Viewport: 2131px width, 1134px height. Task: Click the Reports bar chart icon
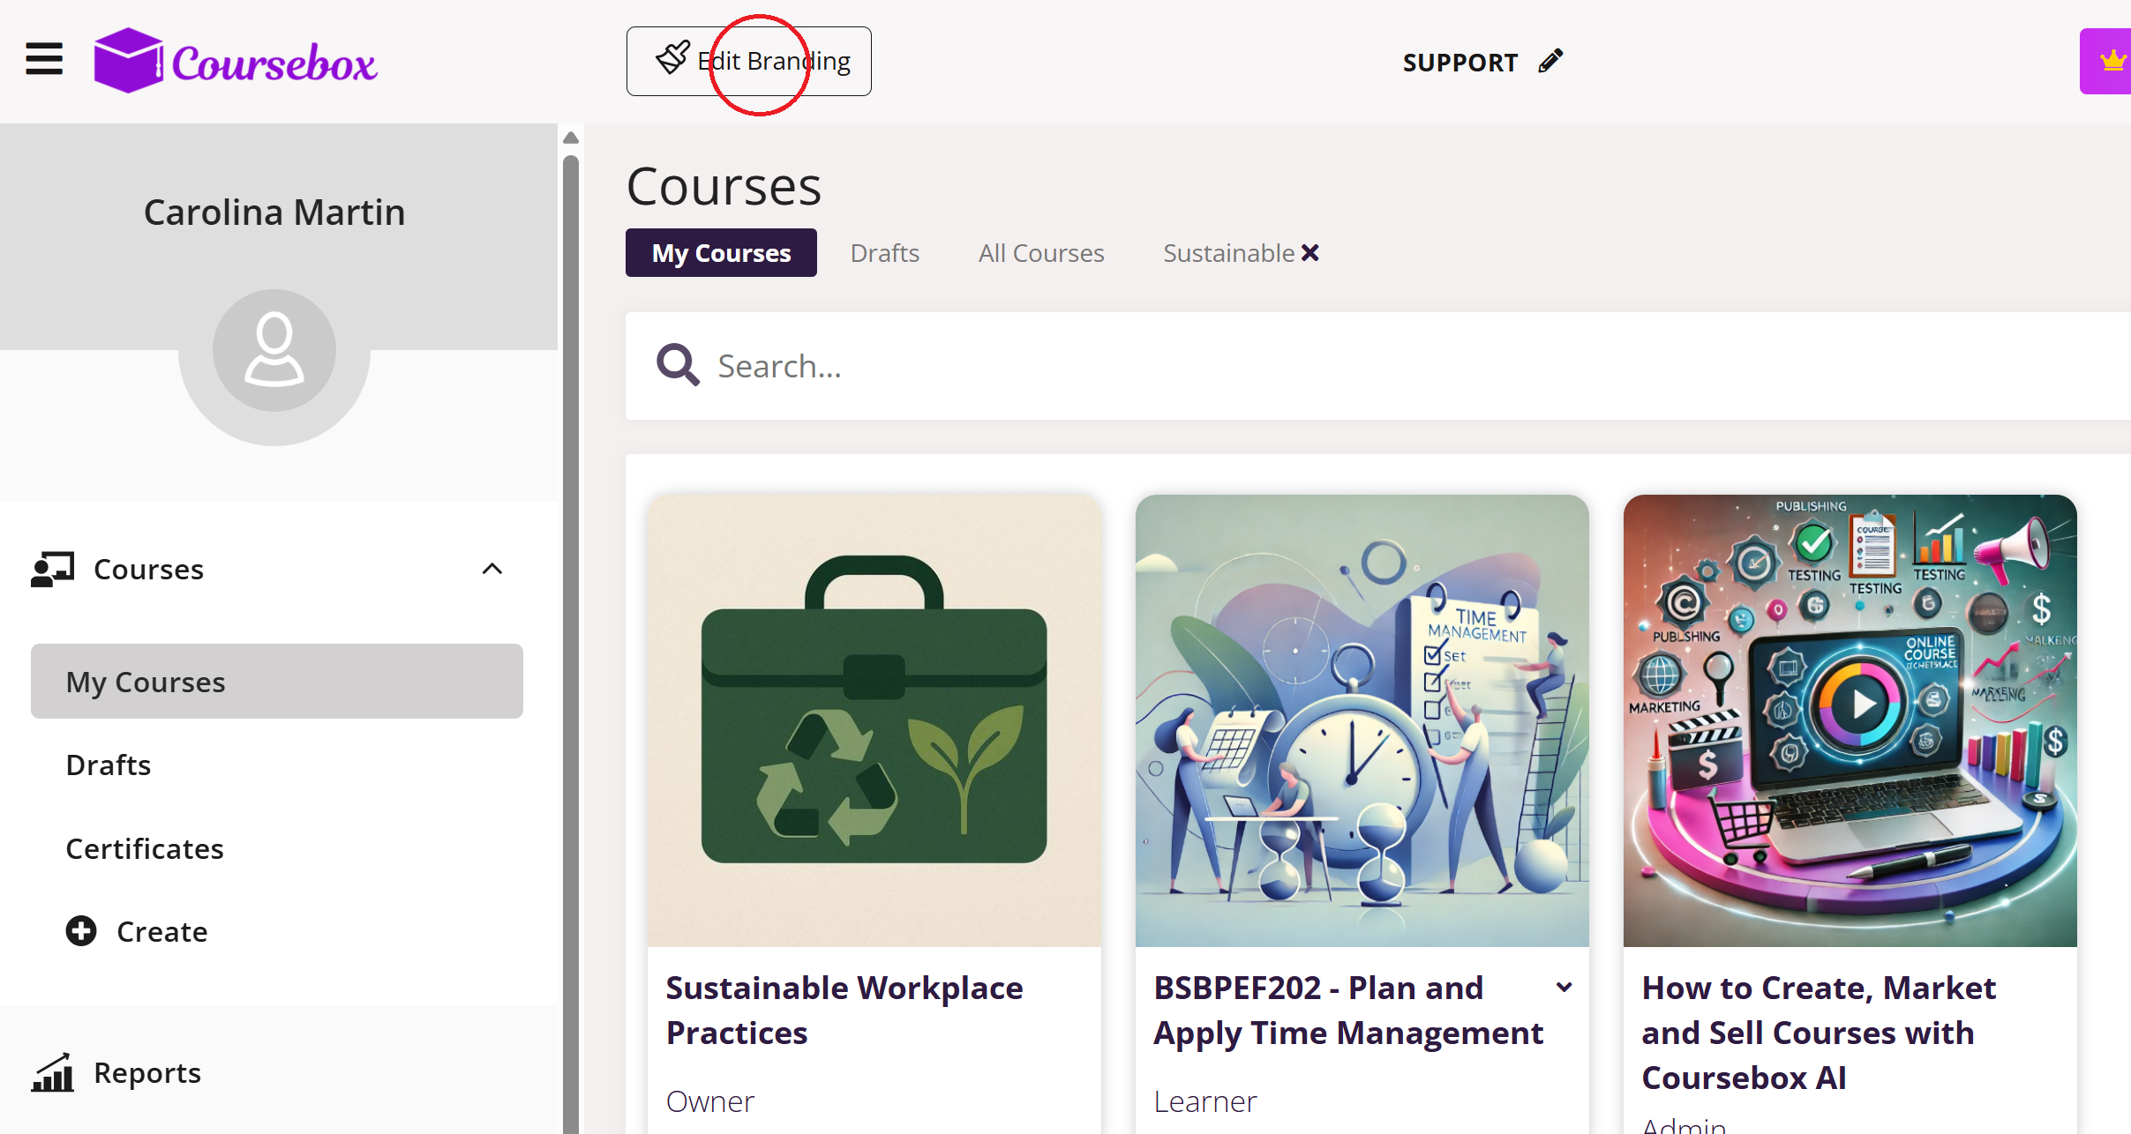pyautogui.click(x=52, y=1073)
